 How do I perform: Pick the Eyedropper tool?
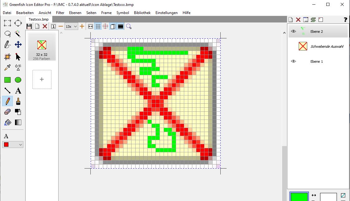coord(7,67)
